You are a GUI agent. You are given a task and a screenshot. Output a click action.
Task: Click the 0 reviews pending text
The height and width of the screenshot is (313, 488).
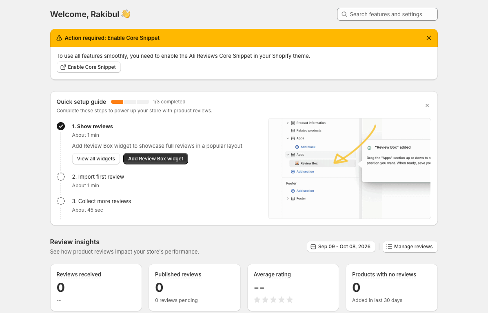point(176,300)
